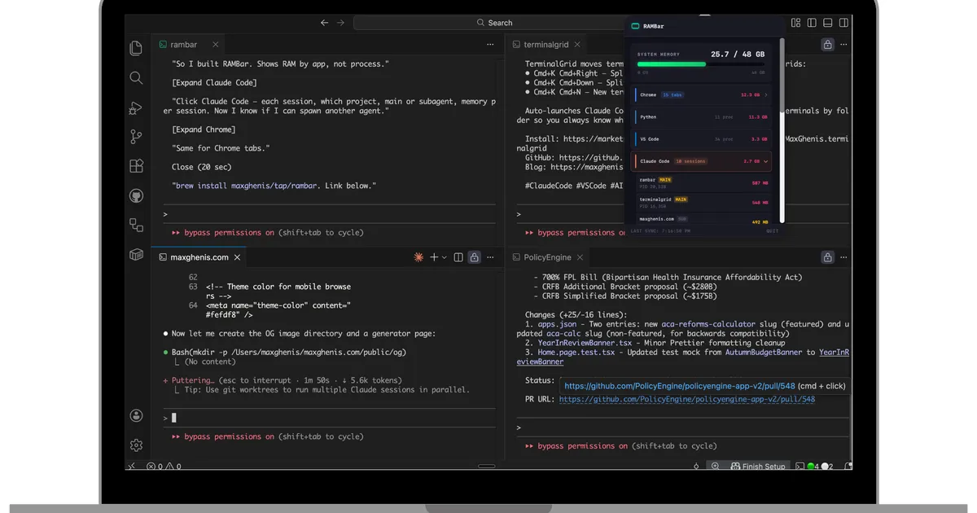Click the RAMBar app logo icon

tap(636, 26)
